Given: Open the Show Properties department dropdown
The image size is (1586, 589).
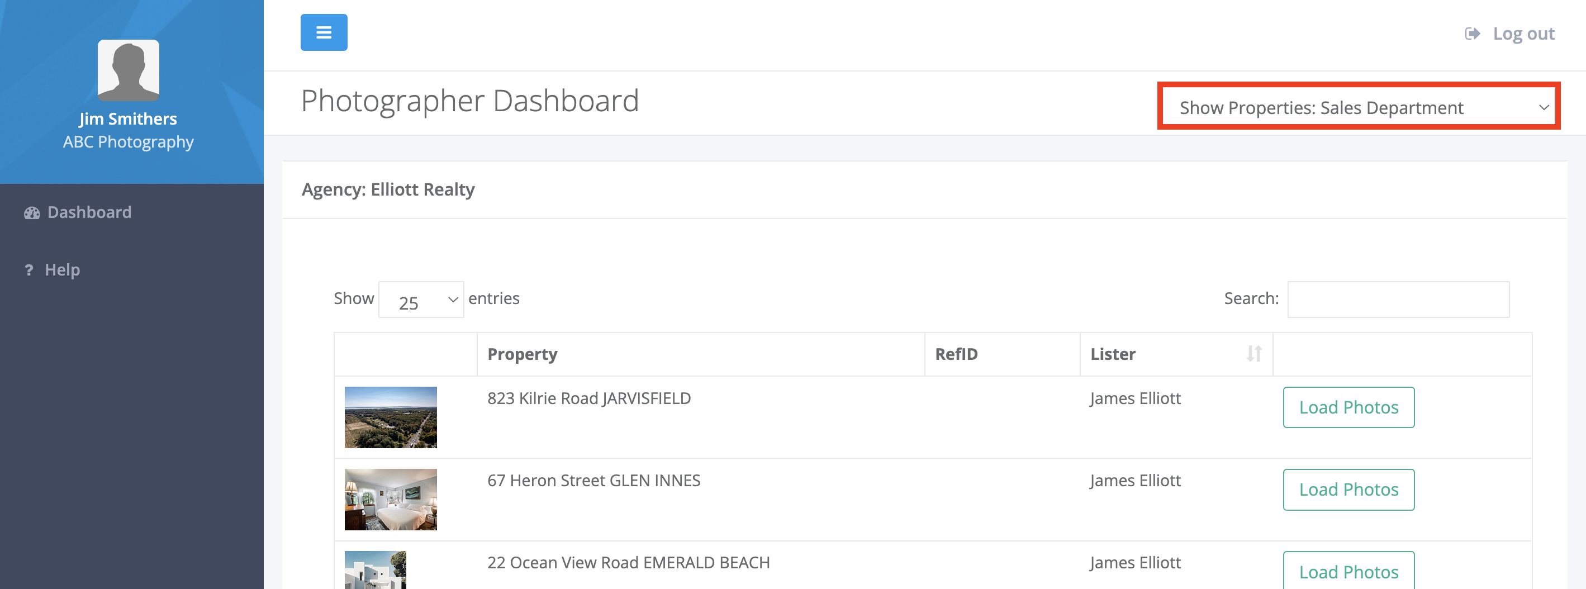Looking at the screenshot, I should (1358, 108).
